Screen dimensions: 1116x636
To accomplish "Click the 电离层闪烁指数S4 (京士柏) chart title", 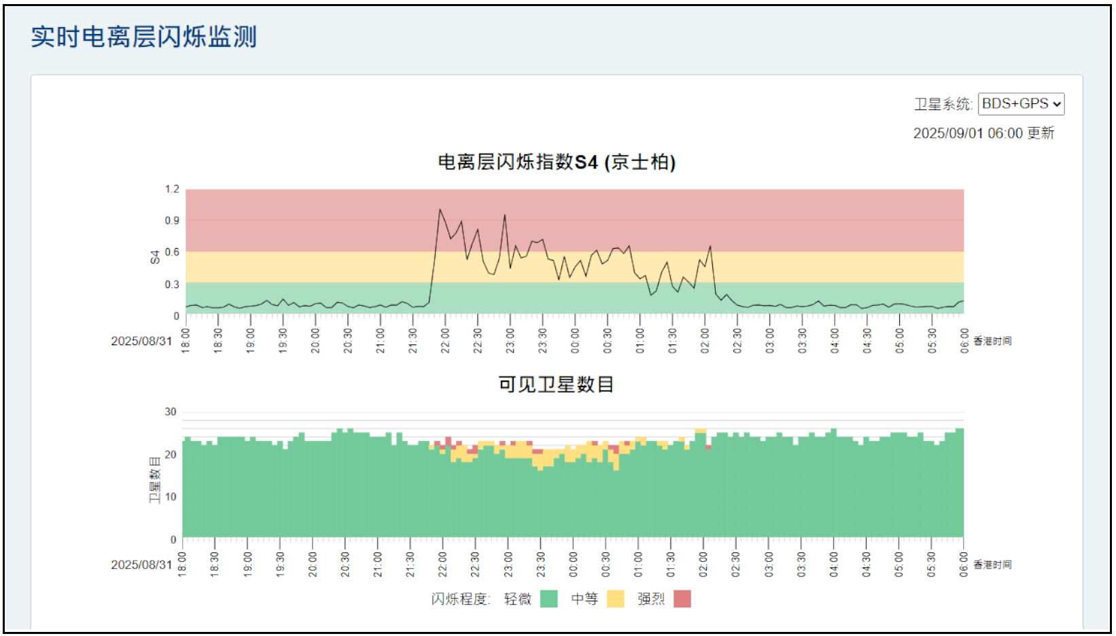I will click(556, 162).
